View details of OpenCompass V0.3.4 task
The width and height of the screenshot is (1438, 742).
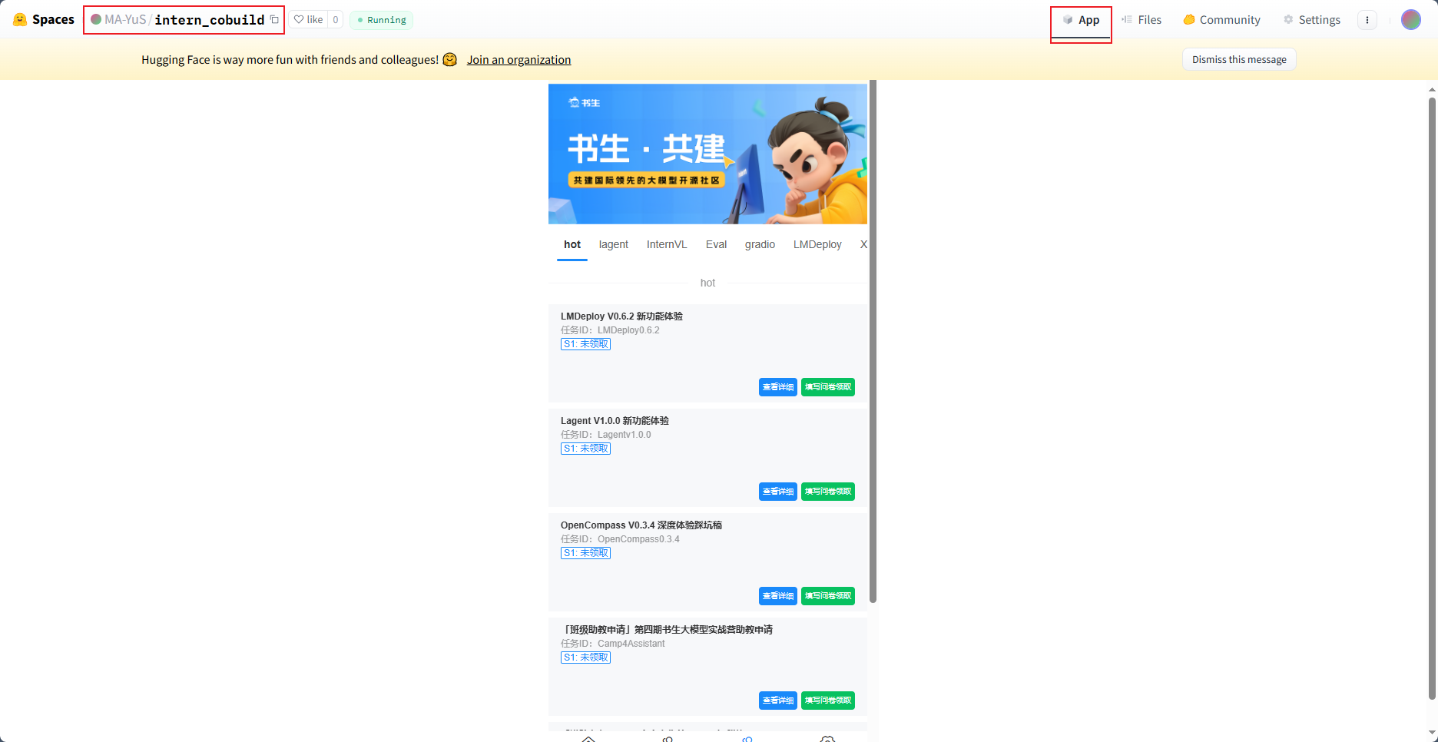point(778,596)
